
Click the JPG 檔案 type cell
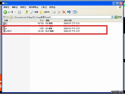[49, 29]
